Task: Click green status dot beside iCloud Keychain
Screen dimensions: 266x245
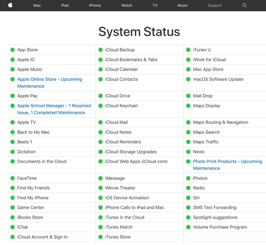Action: click(x=101, y=106)
